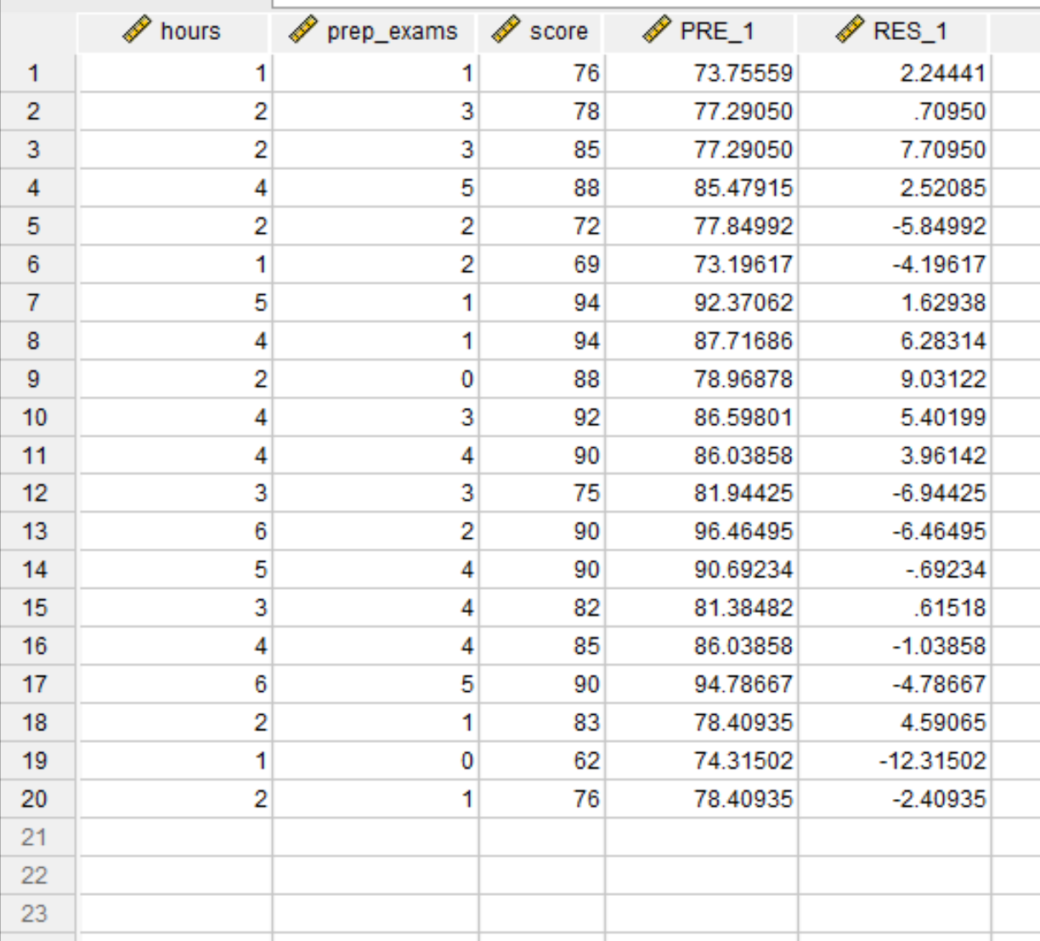Click the predicted value 96.46495 cell
The width and height of the screenshot is (1040, 941).
click(x=702, y=531)
